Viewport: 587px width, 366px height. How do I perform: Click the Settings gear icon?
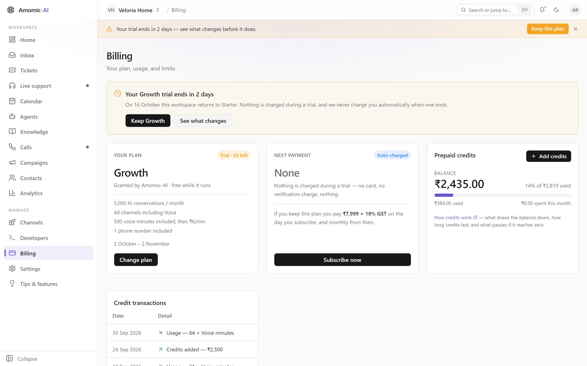click(12, 269)
